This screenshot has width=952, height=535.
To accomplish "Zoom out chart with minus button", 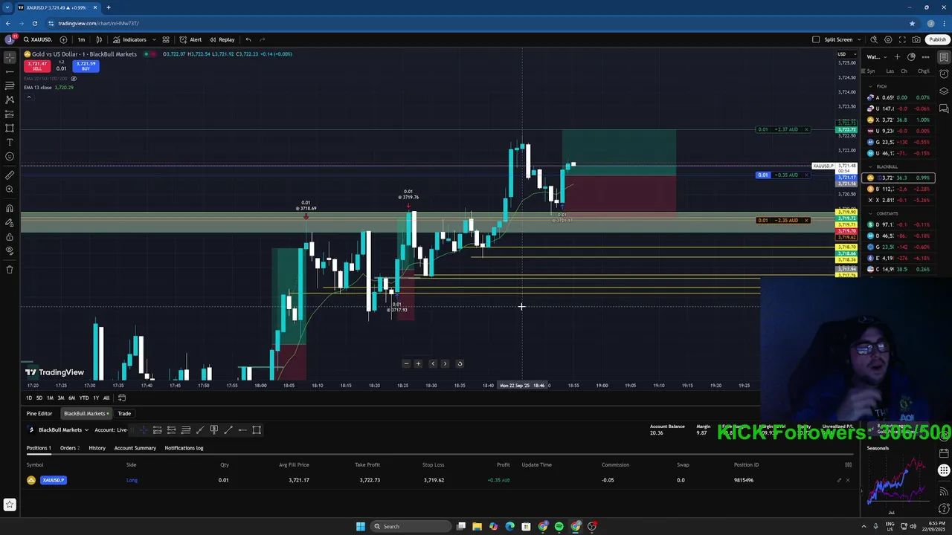I will coord(406,363).
